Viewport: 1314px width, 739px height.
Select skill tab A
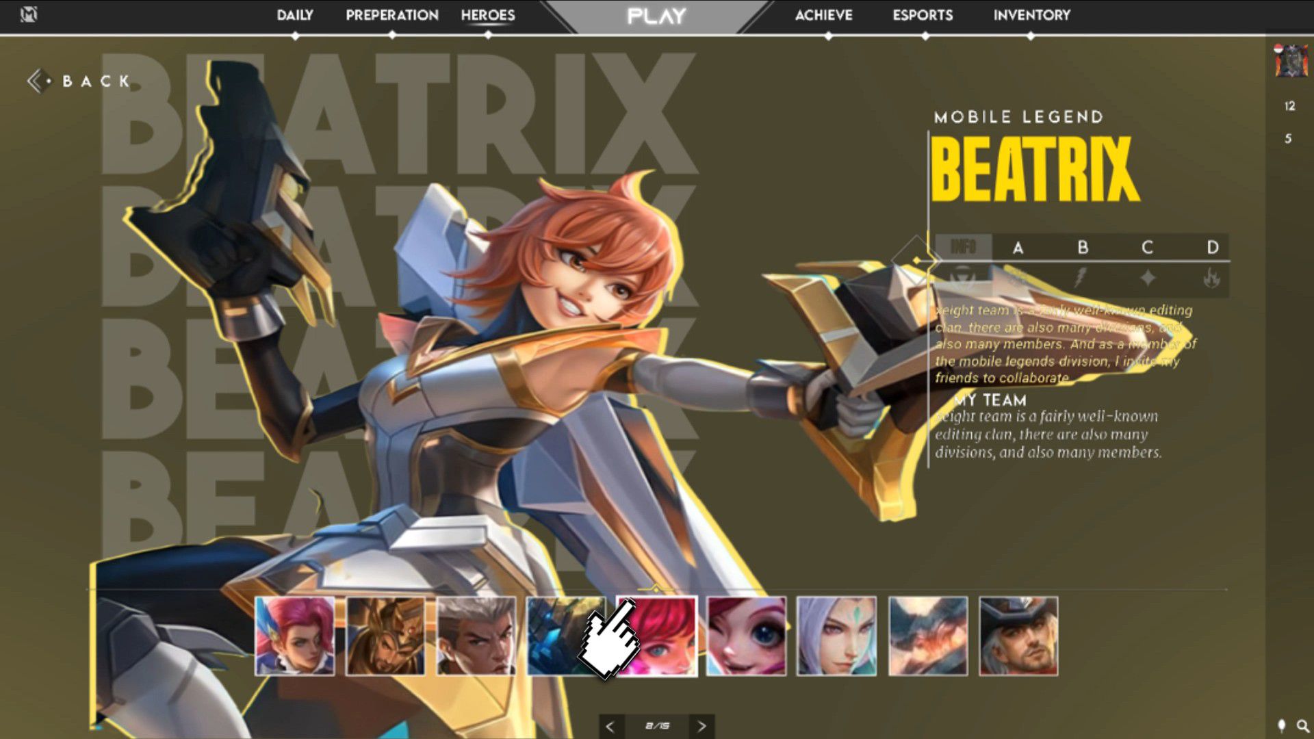tap(1018, 248)
